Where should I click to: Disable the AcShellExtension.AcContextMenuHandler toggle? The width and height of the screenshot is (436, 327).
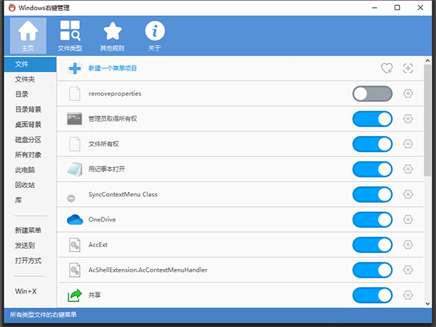click(372, 270)
